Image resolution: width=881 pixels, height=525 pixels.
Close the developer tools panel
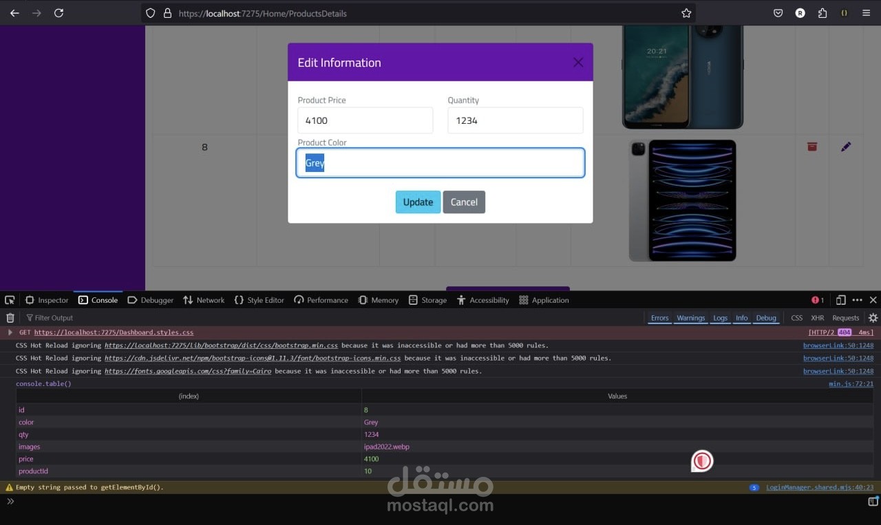coord(873,300)
